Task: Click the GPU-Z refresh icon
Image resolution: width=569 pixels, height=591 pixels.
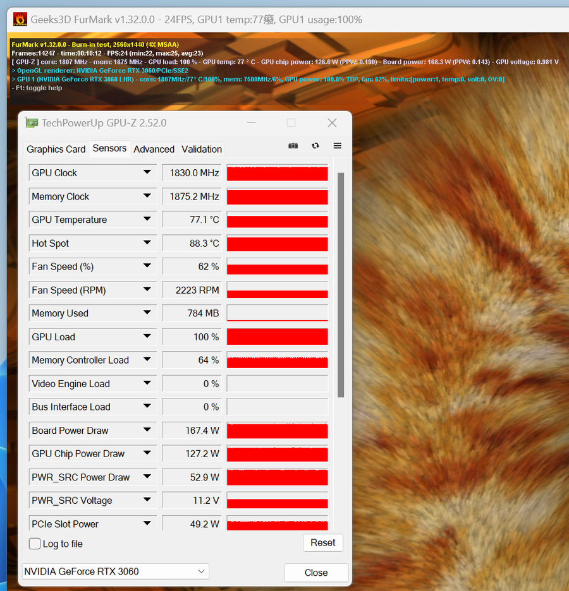Action: pyautogui.click(x=315, y=146)
